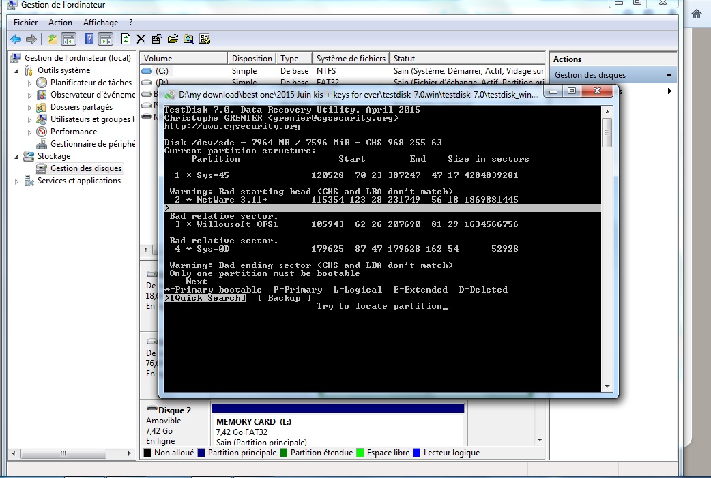Screen dimensions: 711x478
Task: Expand the Planificateur de tâches node
Action: (x=29, y=83)
